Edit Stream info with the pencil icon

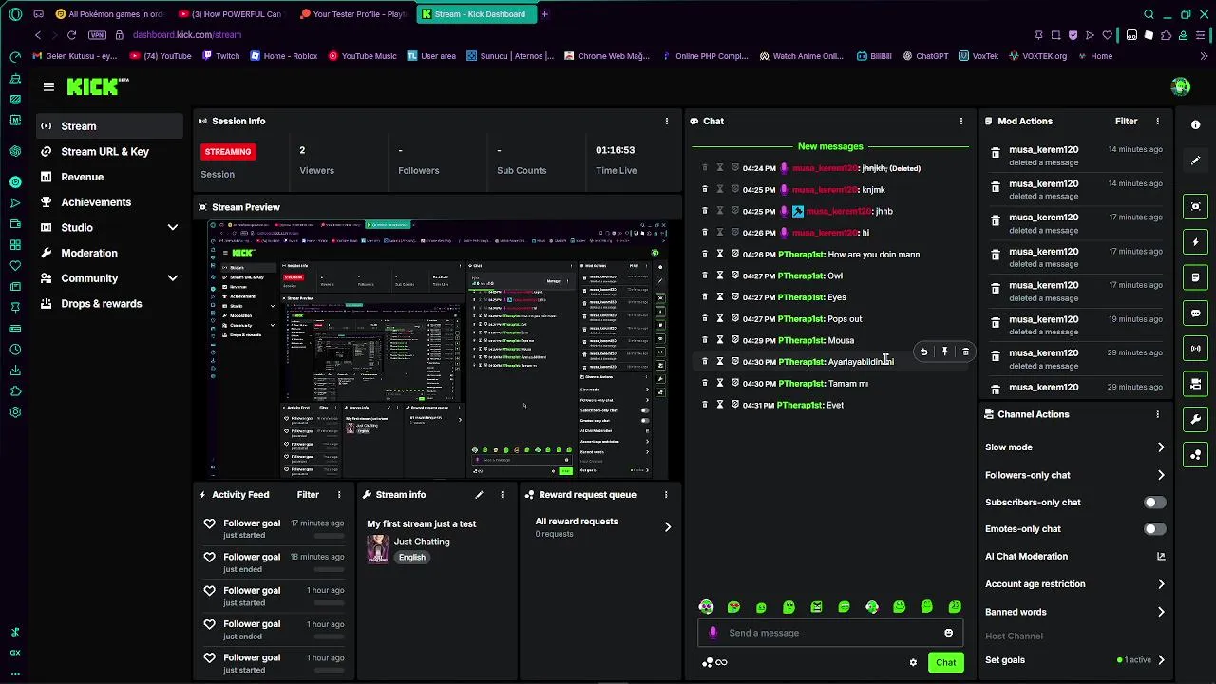pos(479,494)
